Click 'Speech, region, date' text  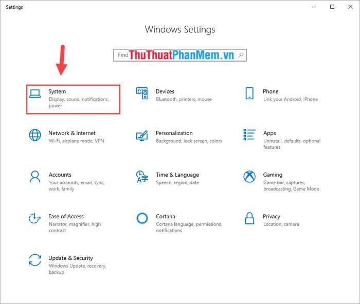177,183
